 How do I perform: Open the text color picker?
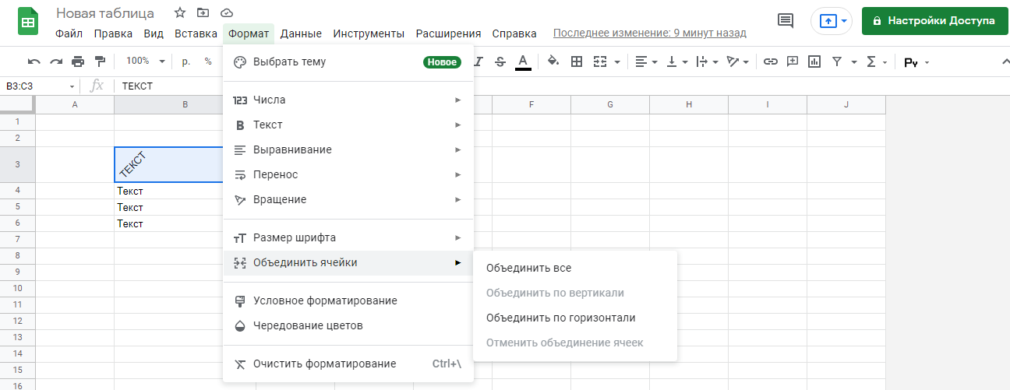pyautogui.click(x=523, y=61)
